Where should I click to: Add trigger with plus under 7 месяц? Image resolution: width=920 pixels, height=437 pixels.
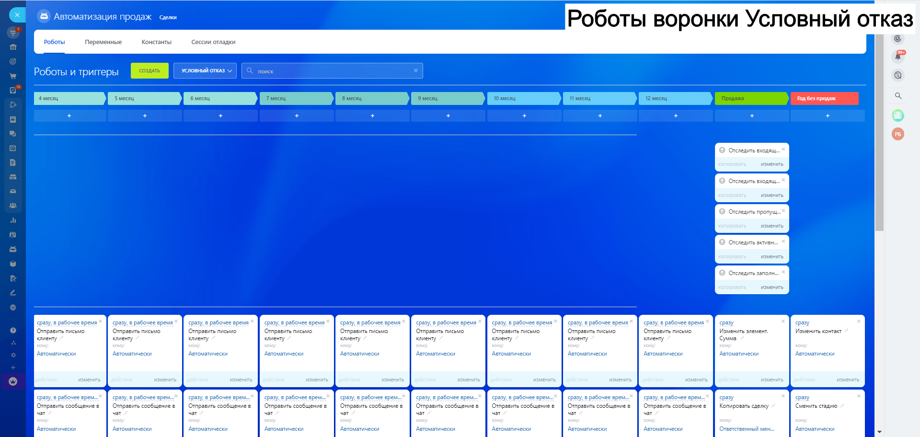(297, 116)
